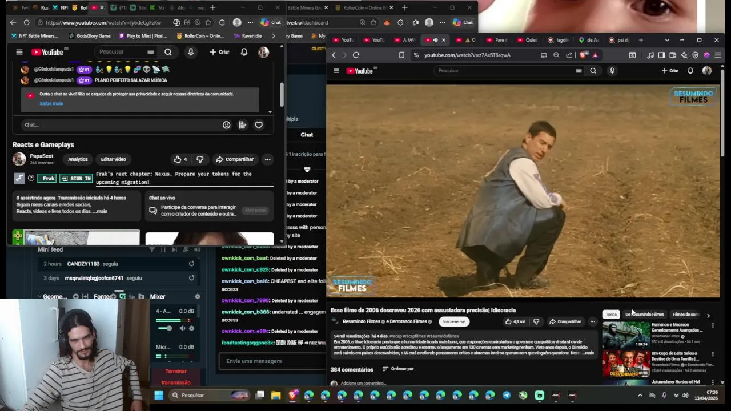Click search magnifier in Edge YouTube header
The height and width of the screenshot is (411, 731).
[x=168, y=52]
